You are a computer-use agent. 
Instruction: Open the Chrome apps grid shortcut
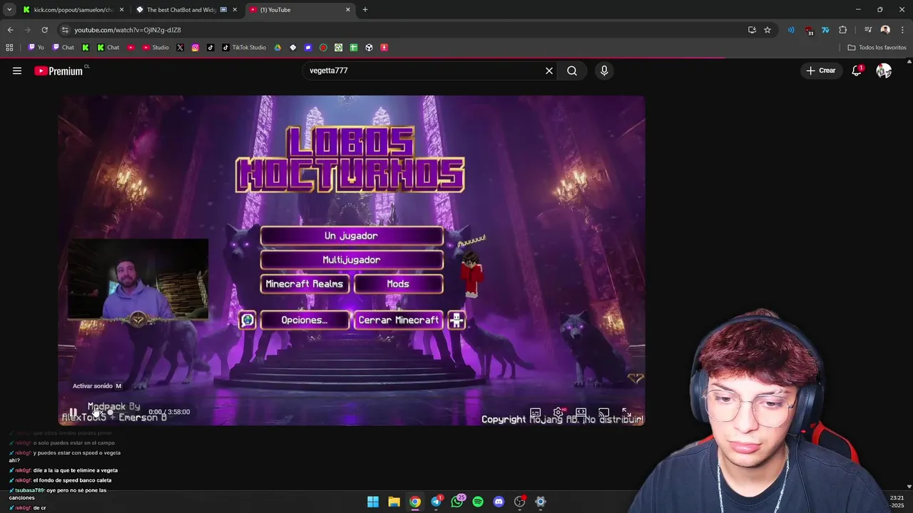click(x=9, y=48)
